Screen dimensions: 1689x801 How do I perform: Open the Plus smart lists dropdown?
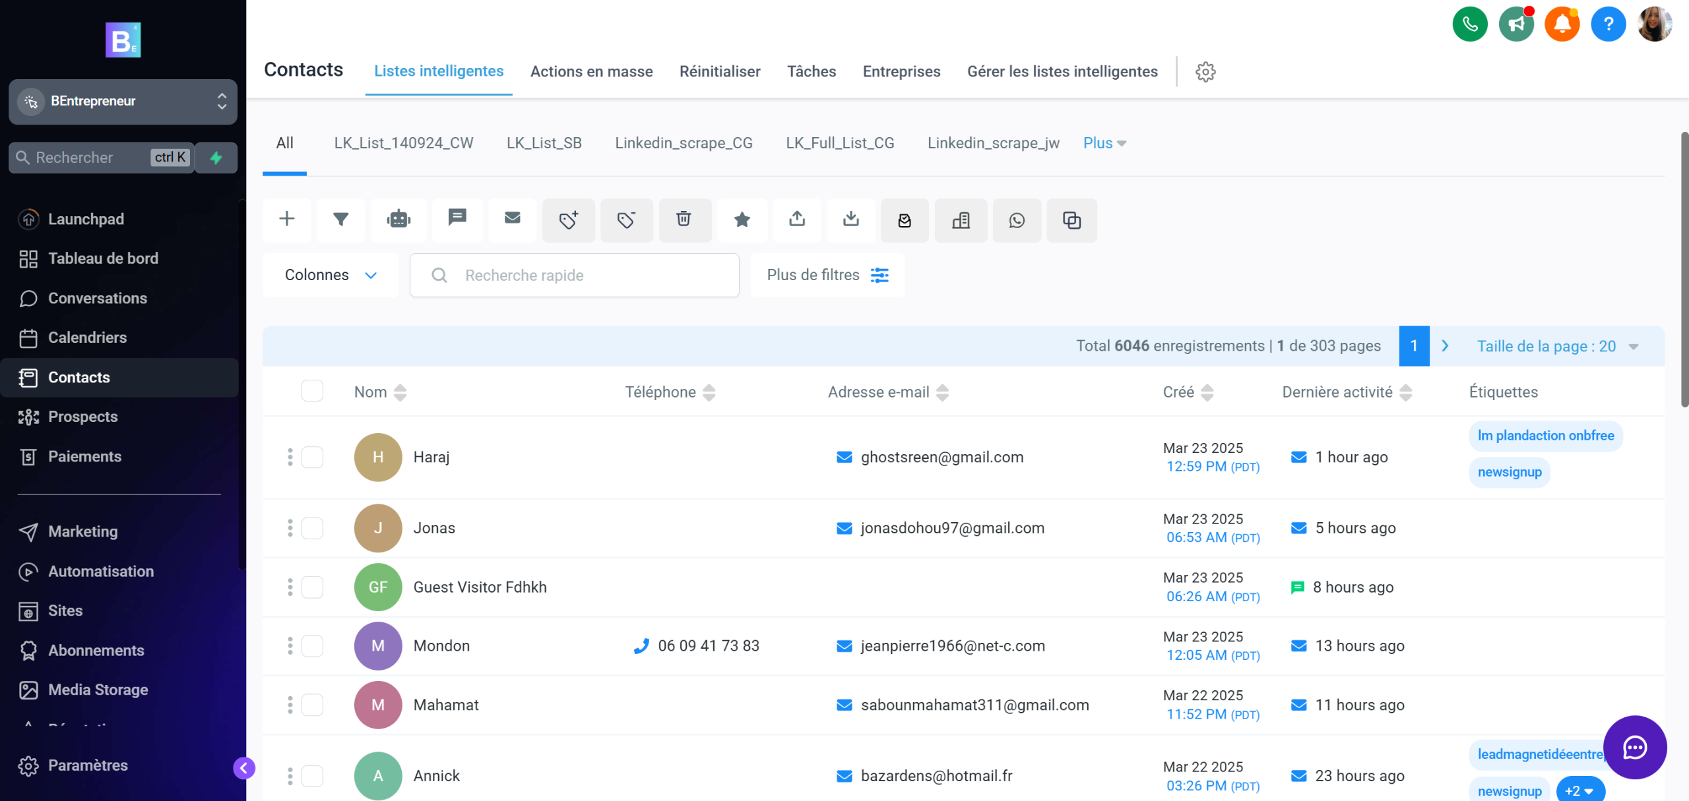(1104, 143)
